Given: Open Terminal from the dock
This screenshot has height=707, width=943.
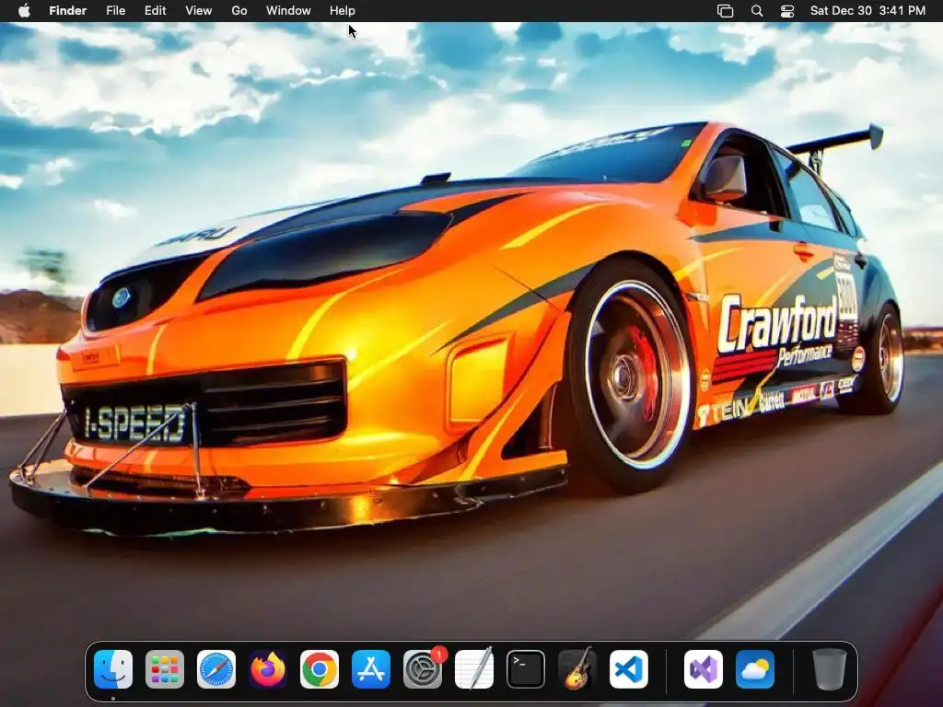Looking at the screenshot, I should 526,669.
